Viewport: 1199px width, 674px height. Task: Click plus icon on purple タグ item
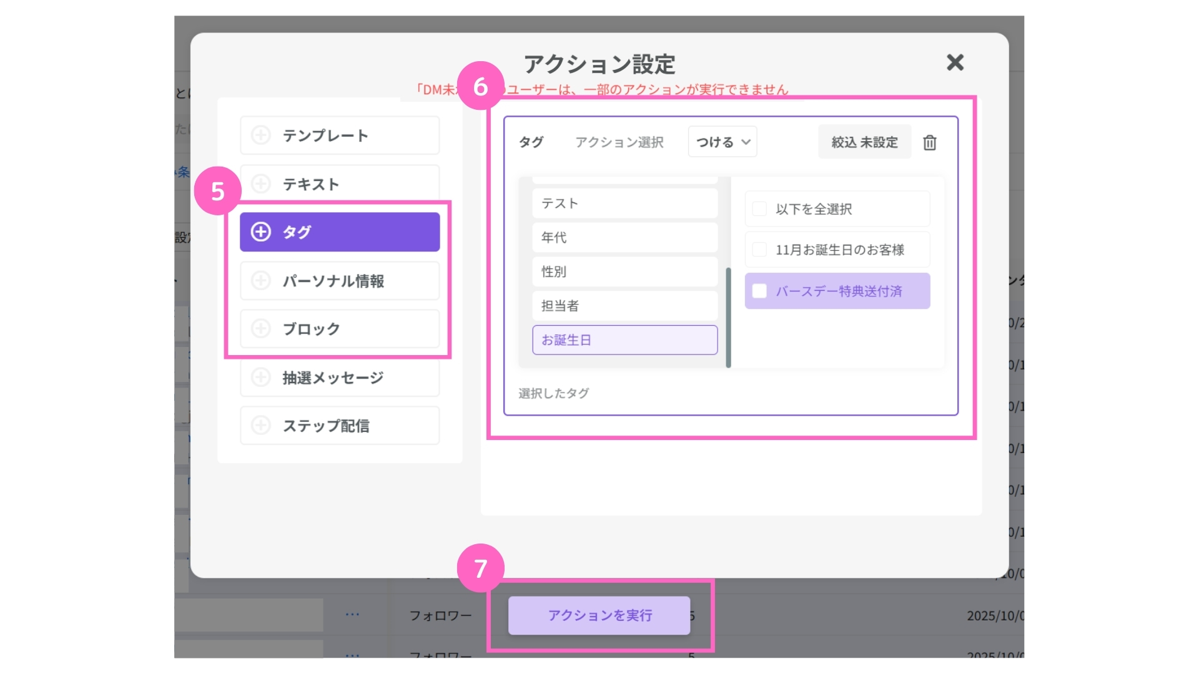coord(260,232)
